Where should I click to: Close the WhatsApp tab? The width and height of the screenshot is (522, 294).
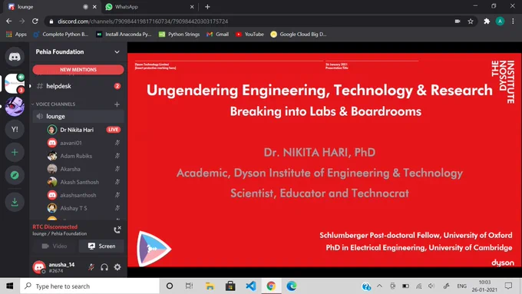click(192, 7)
